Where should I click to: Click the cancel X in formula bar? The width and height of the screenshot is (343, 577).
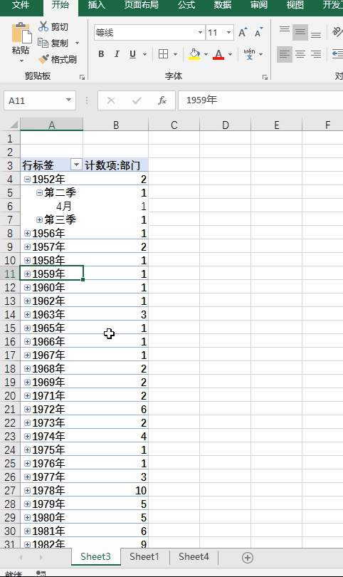pyautogui.click(x=111, y=100)
